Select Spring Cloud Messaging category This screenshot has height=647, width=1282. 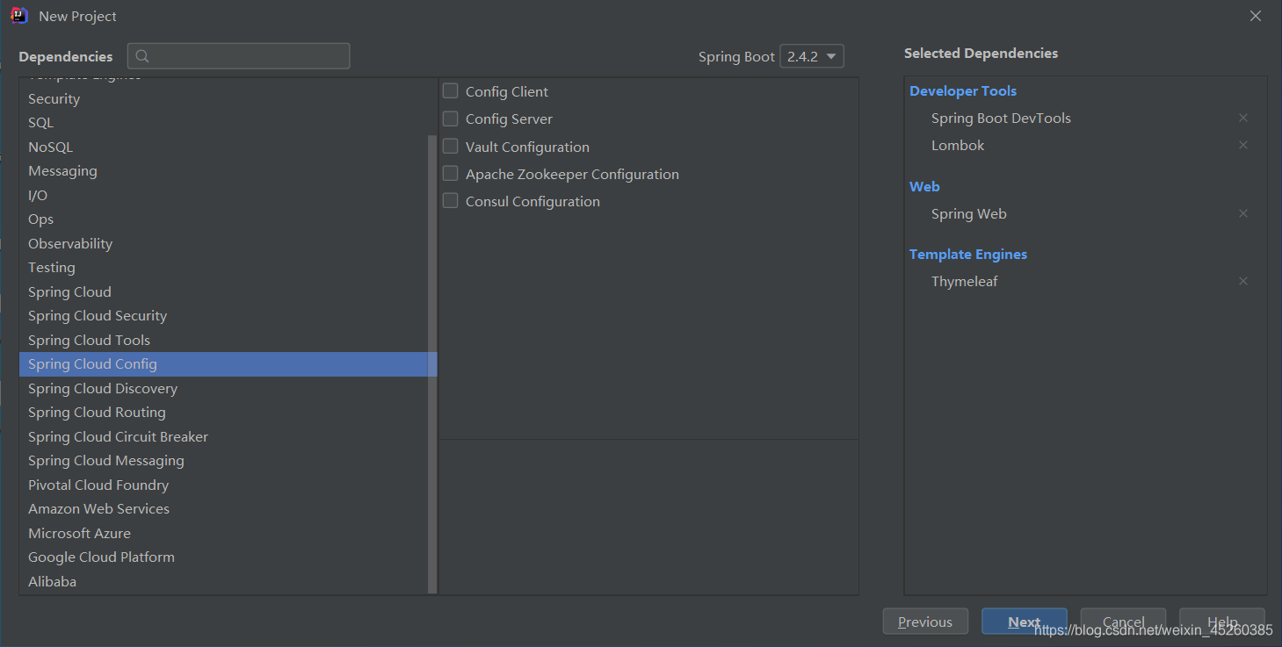click(x=223, y=461)
